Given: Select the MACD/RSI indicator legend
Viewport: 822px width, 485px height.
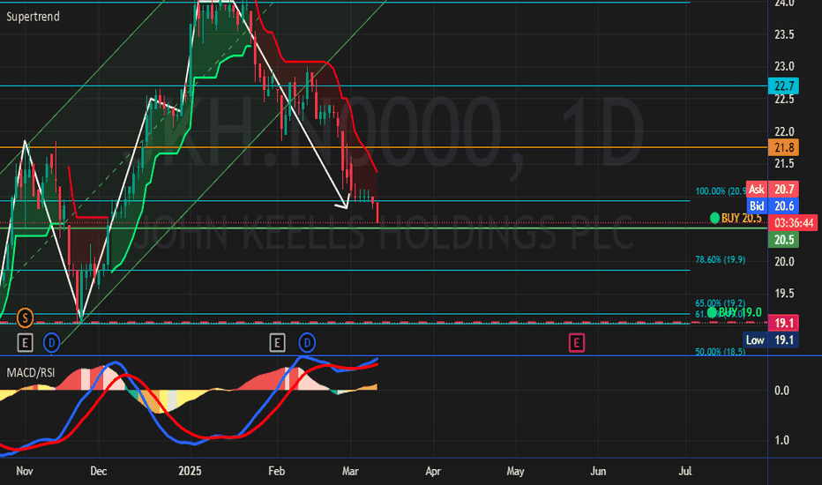Looking at the screenshot, I should tap(30, 373).
